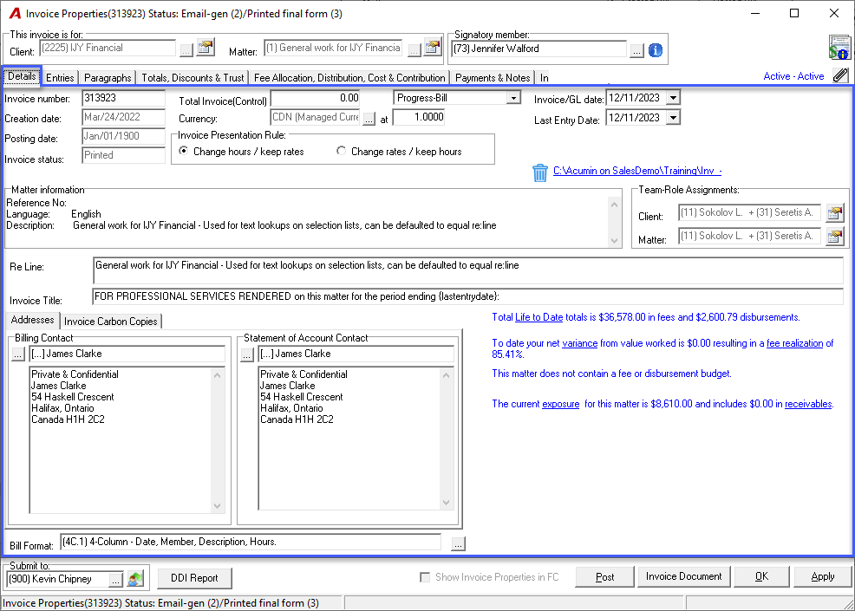Switch to the Paragraphs tab
The width and height of the screenshot is (855, 611).
click(108, 77)
